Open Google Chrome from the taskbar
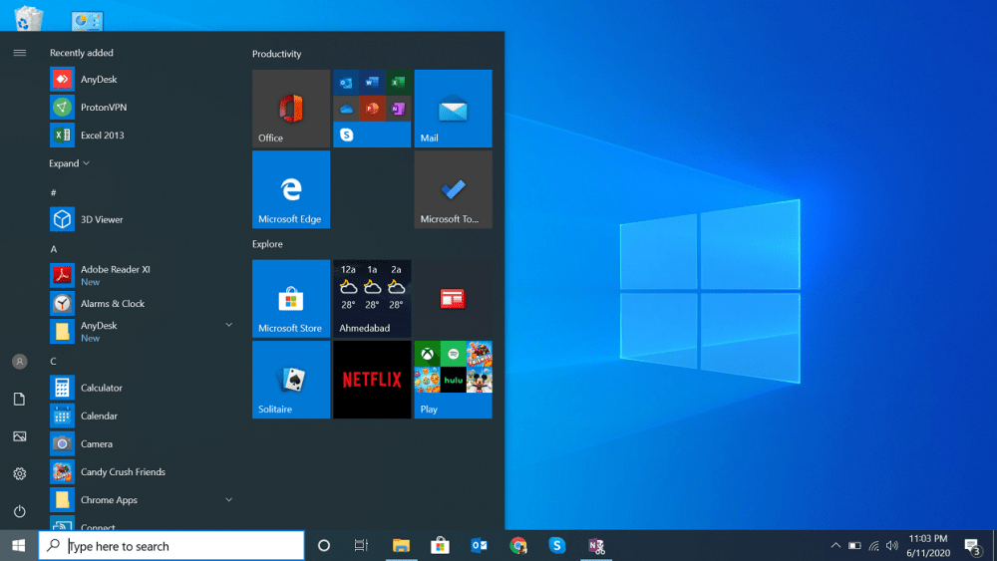 coord(518,546)
